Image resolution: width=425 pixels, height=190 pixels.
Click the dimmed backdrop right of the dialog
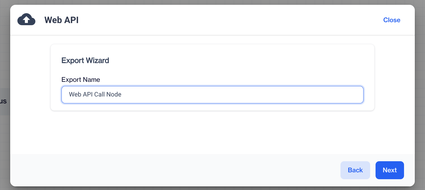coord(420,90)
